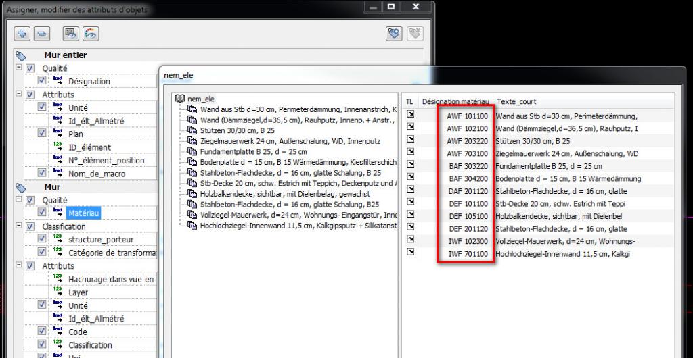Click the AWF 101100 material cell

467,116
